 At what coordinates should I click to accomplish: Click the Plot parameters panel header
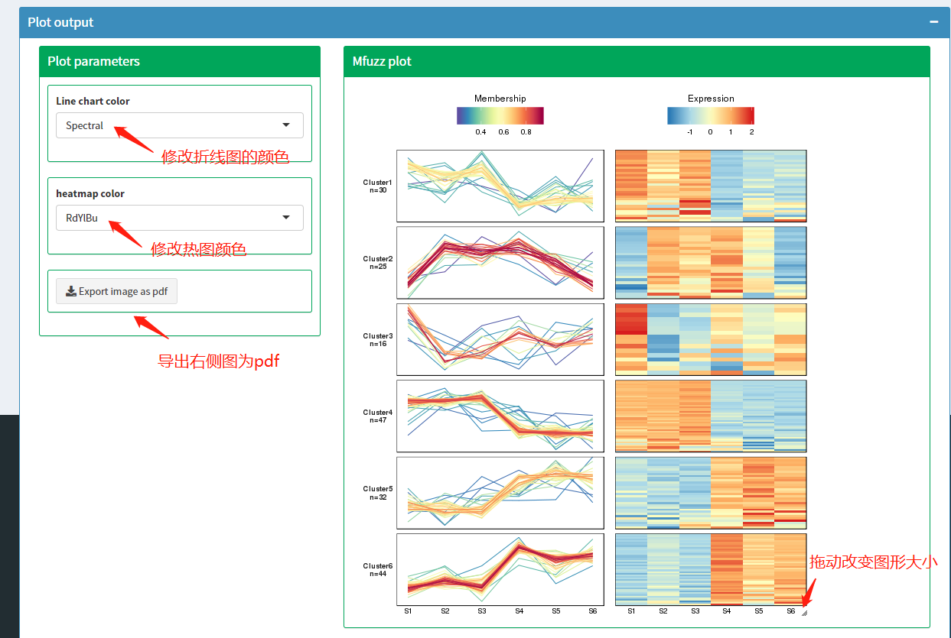tap(179, 61)
